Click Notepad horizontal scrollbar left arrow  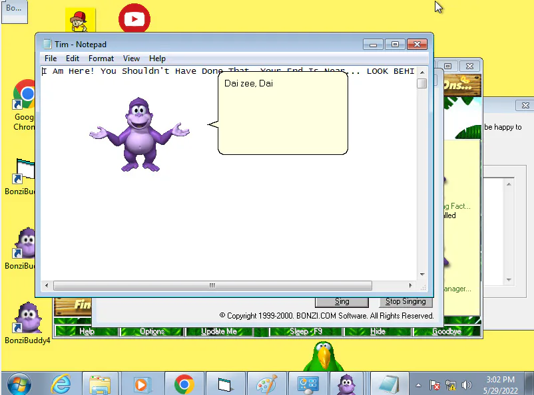coord(47,285)
